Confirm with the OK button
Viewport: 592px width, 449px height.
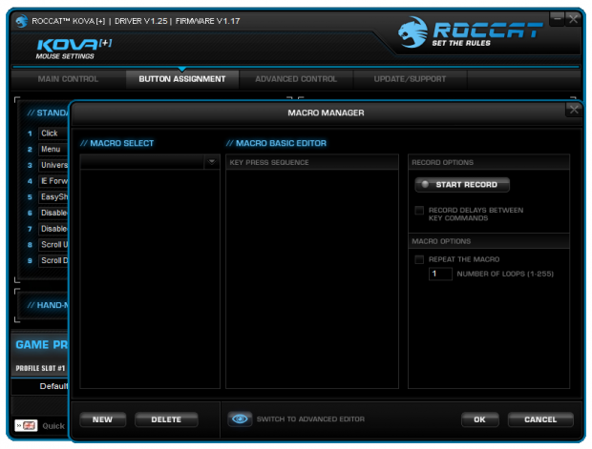coord(480,419)
